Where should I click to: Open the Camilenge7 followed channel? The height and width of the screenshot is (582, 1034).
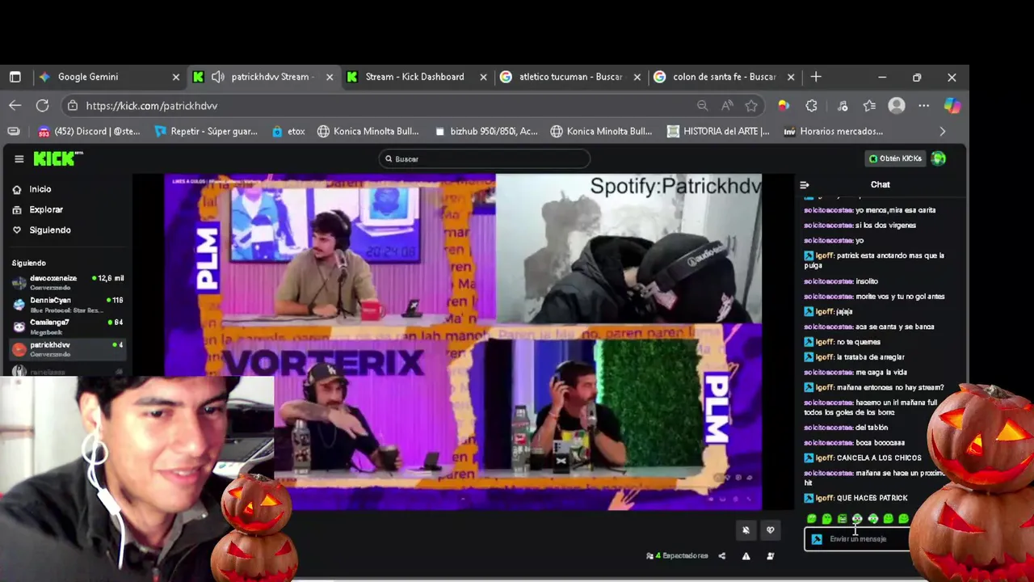(x=68, y=327)
